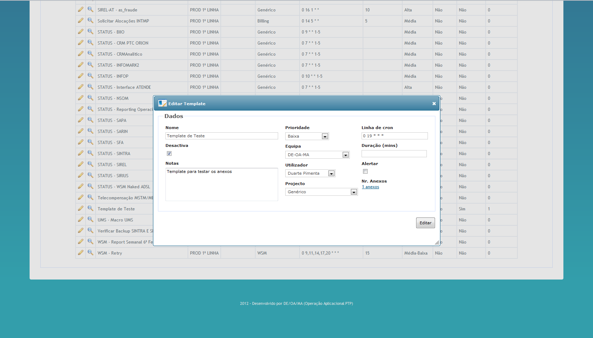
Task: Edit STATUS - WSM Naked ADSL
Action: 81,186
